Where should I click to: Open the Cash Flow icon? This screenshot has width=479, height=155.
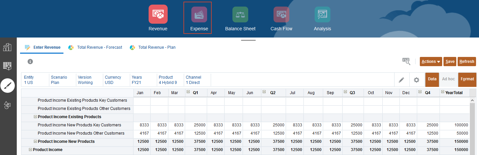pos(281,14)
